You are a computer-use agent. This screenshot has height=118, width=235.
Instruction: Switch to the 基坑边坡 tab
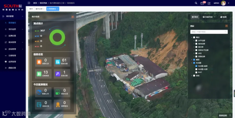coord(40,9)
